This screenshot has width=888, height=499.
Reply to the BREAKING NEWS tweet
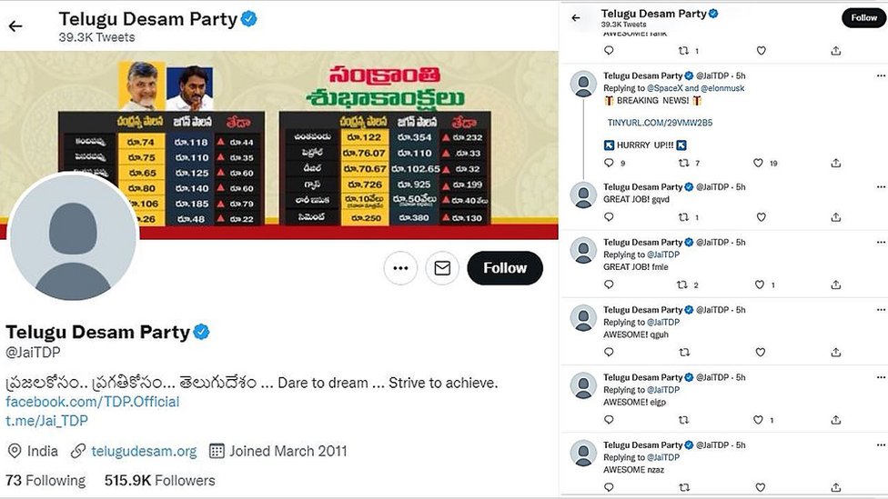[609, 164]
